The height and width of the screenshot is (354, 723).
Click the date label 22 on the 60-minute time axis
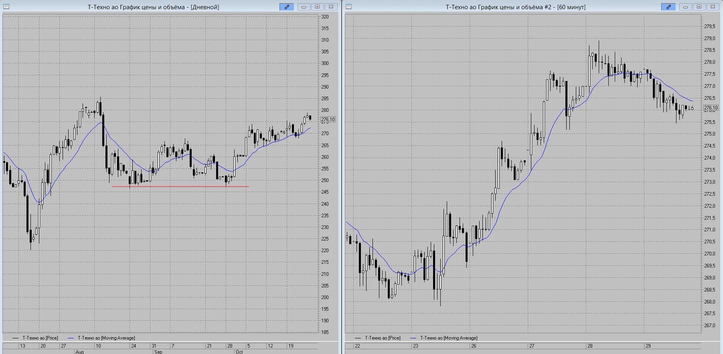tap(357, 346)
